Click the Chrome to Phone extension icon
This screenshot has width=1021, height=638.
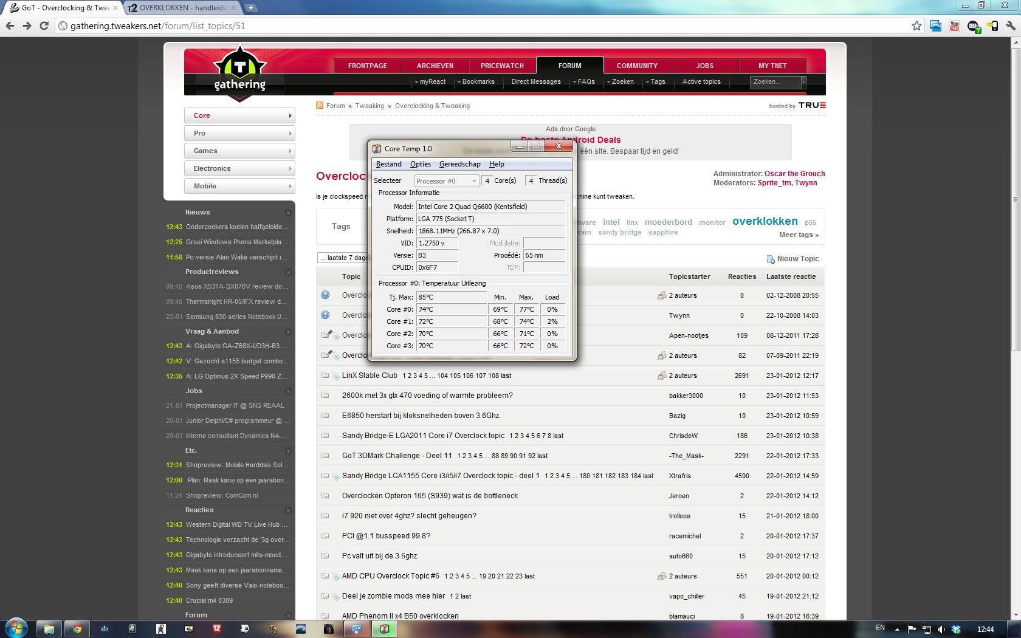(x=992, y=26)
